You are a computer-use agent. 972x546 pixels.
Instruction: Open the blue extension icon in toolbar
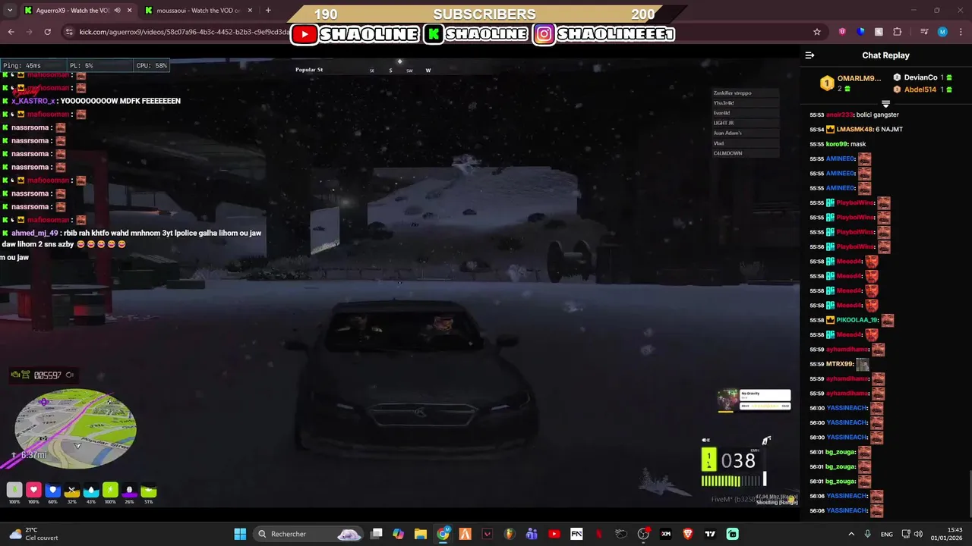pos(860,32)
